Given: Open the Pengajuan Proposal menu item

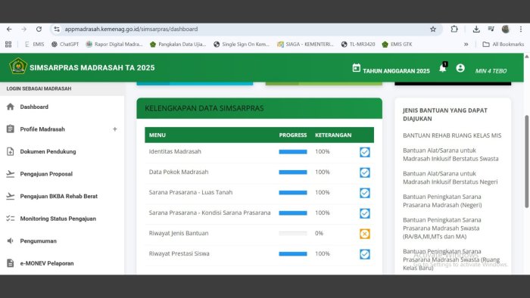Looking at the screenshot, I should [x=62, y=174].
